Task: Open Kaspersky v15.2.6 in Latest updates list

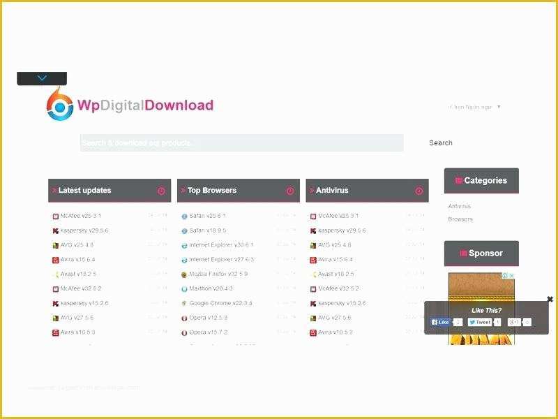Action: [84, 303]
